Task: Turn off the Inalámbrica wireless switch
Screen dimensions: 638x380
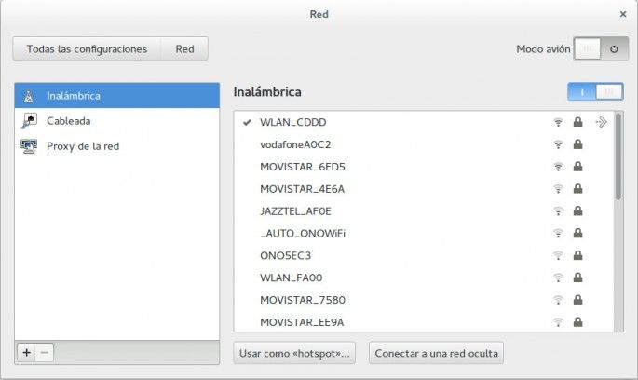Action: point(595,92)
